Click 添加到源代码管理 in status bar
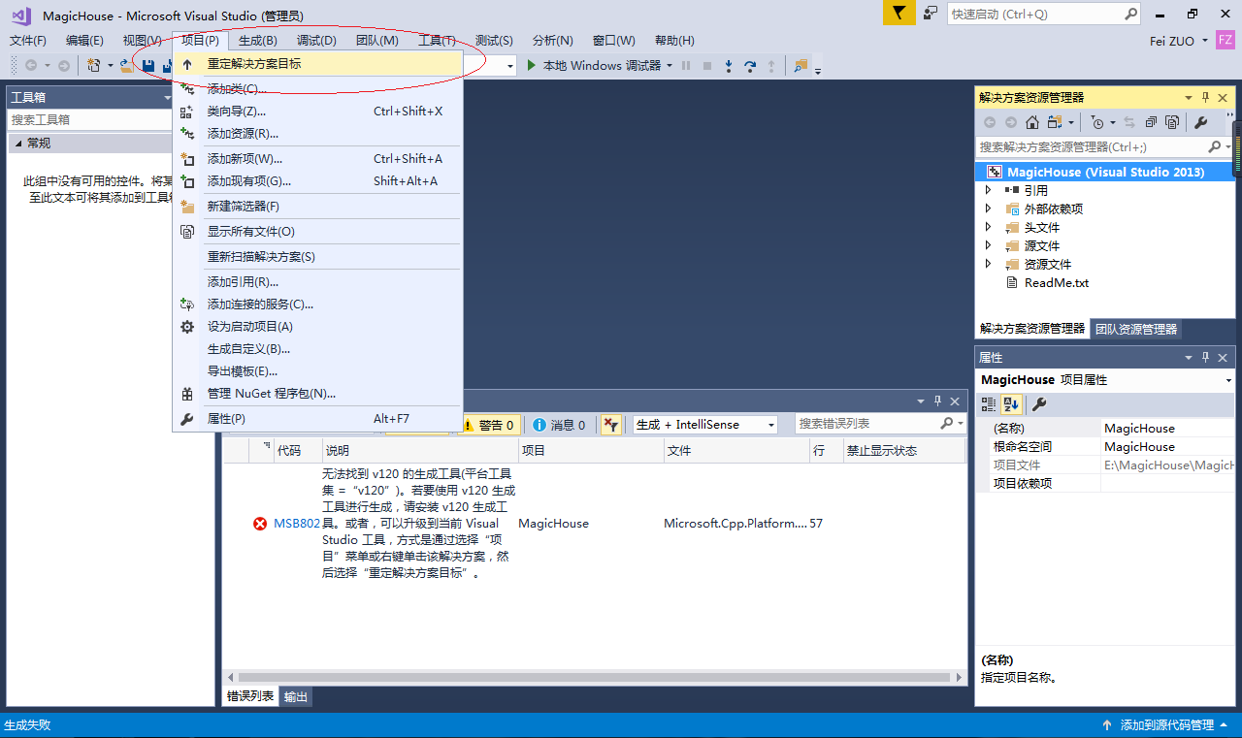Screen dimensions: 1242x738 pos(1165,725)
